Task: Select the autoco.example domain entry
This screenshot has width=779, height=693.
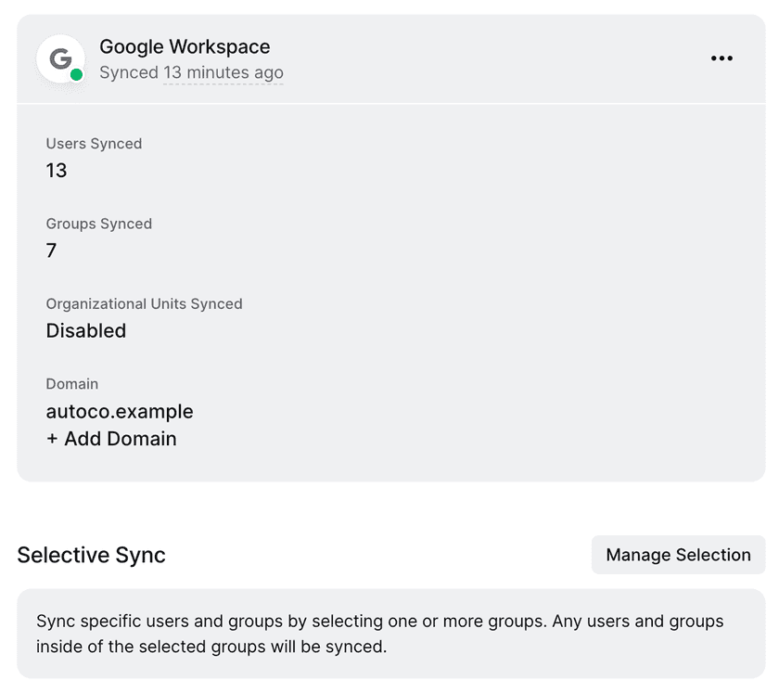Action: point(120,411)
